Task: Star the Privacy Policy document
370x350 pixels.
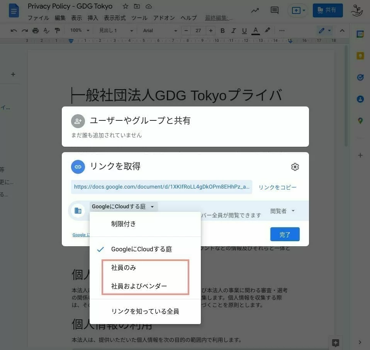Action: [x=126, y=6]
